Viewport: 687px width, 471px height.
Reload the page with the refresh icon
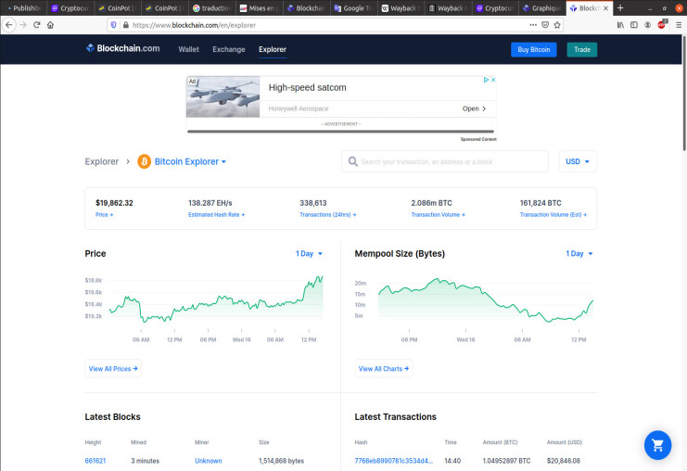(x=37, y=25)
